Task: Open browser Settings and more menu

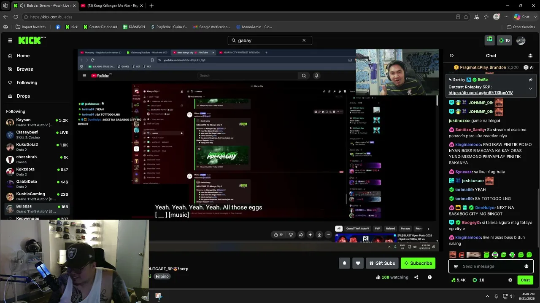Action: (x=507, y=17)
